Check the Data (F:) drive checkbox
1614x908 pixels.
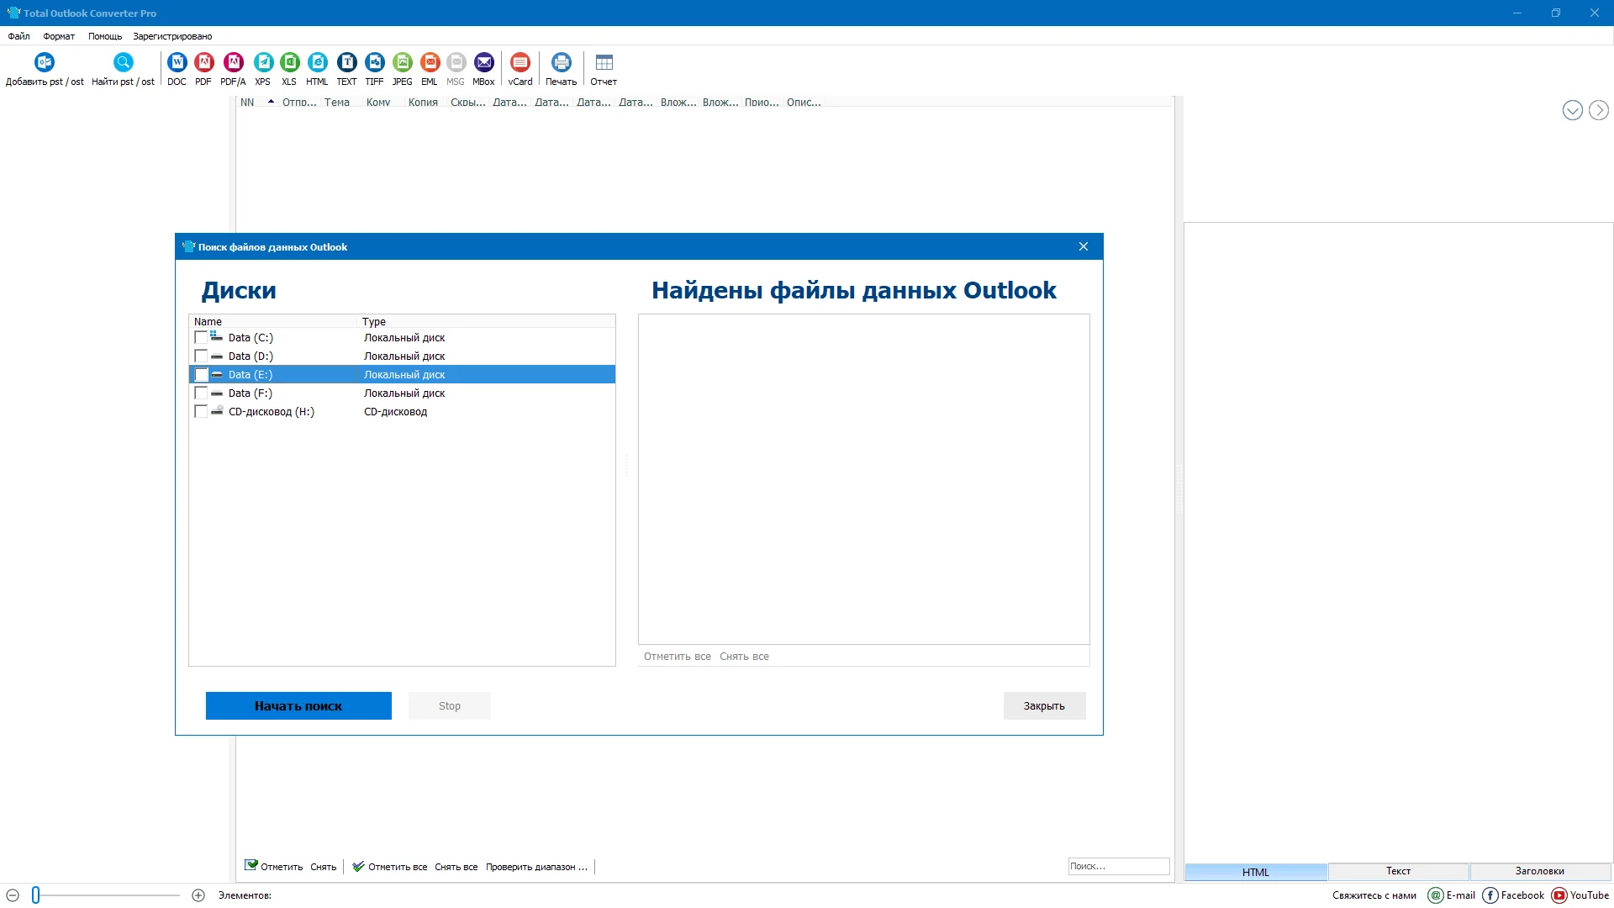(x=201, y=393)
